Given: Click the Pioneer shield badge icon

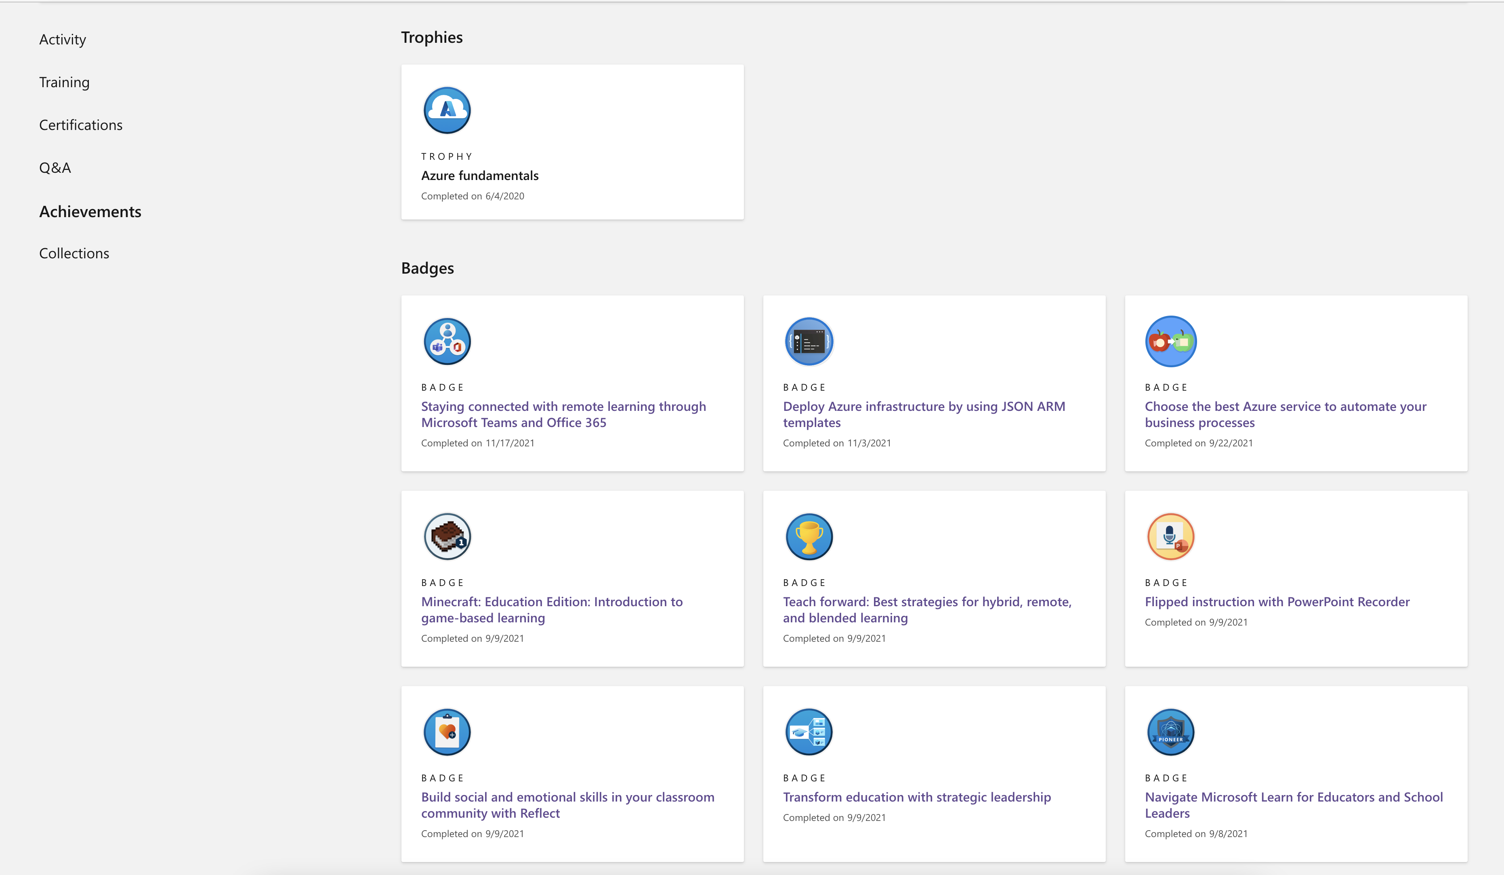Looking at the screenshot, I should point(1170,732).
